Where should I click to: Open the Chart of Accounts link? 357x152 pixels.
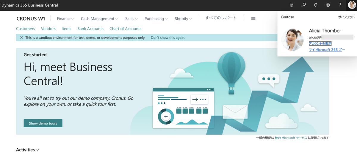pos(125,29)
